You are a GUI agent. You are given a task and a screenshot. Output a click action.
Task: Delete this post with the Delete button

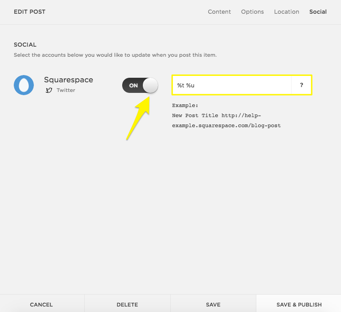point(127,304)
